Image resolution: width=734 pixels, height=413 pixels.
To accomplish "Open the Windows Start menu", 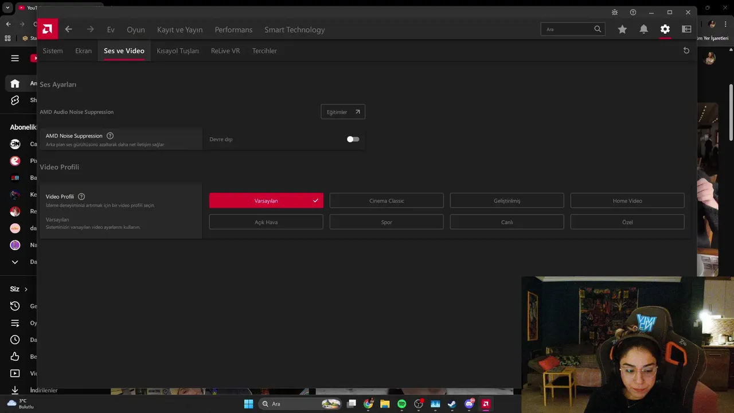I will (248, 404).
